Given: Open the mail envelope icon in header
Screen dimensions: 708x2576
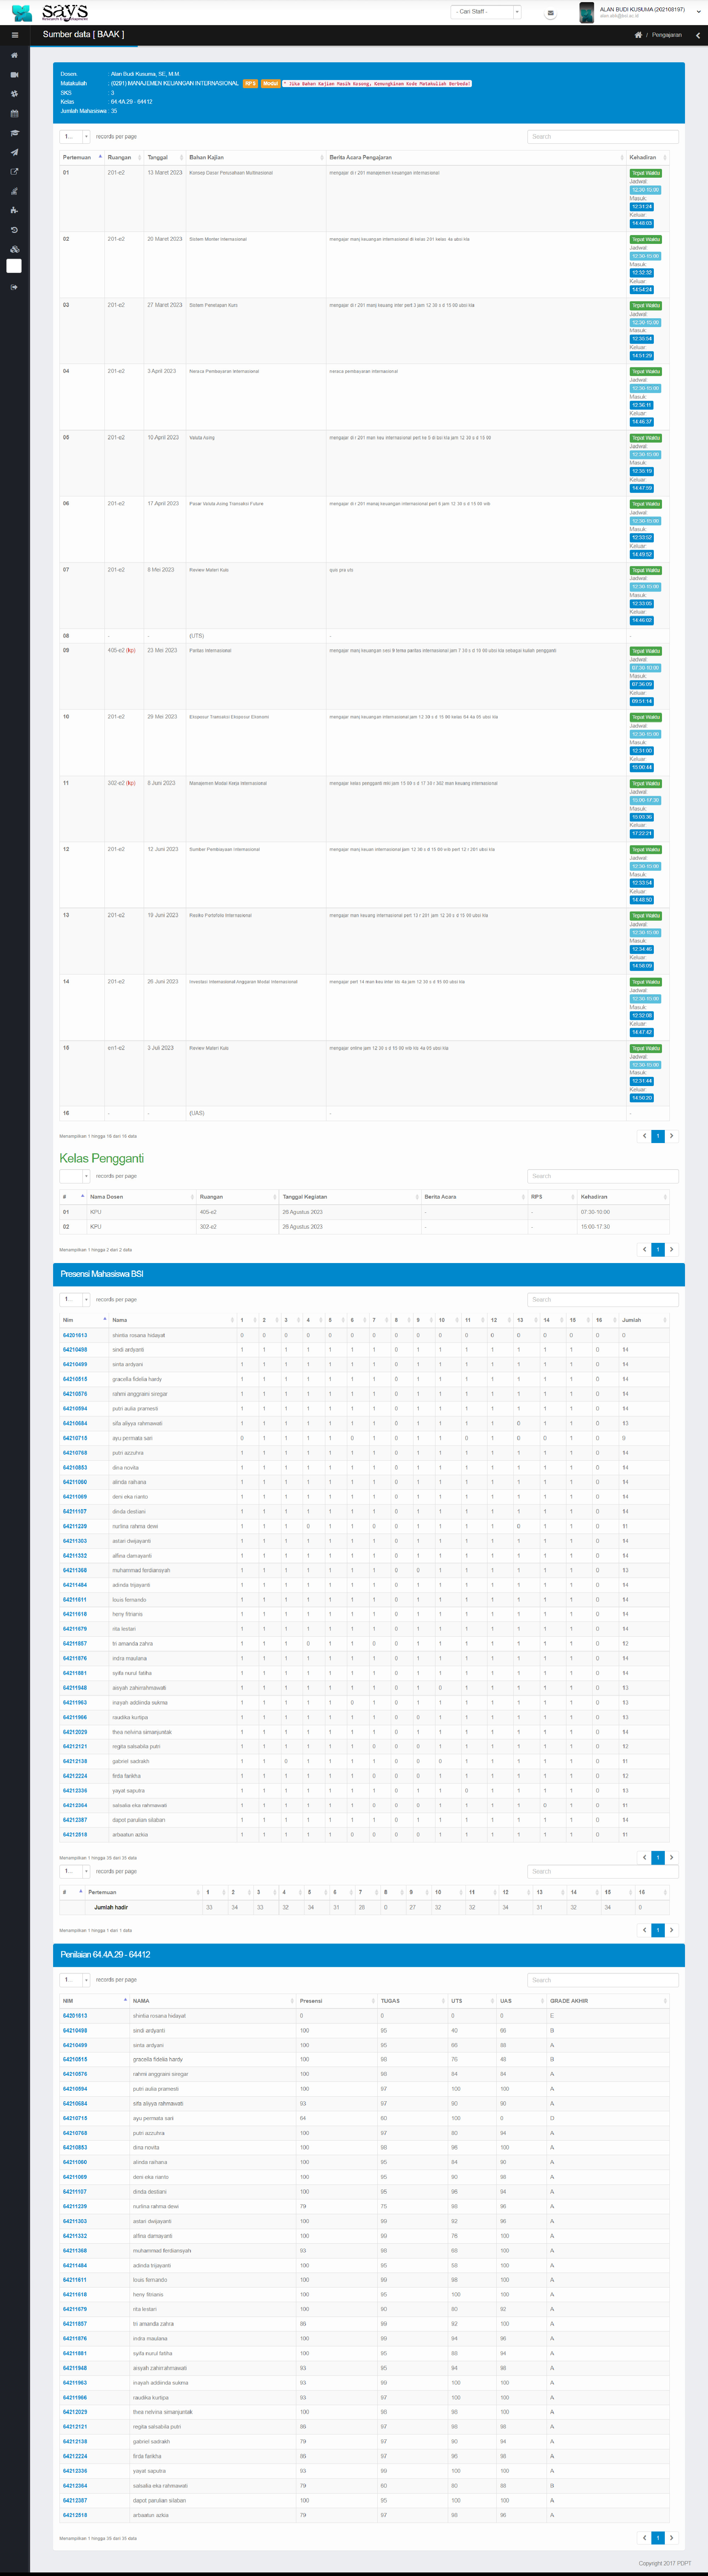Looking at the screenshot, I should (550, 13).
